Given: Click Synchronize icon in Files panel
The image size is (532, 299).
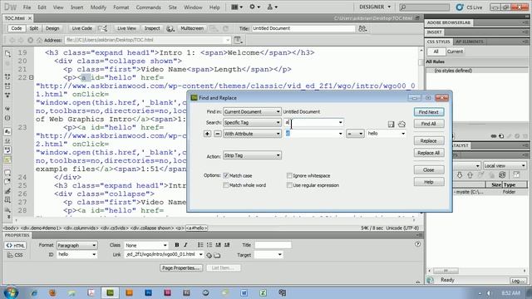Looking at the screenshot, I should click(x=502, y=175).
